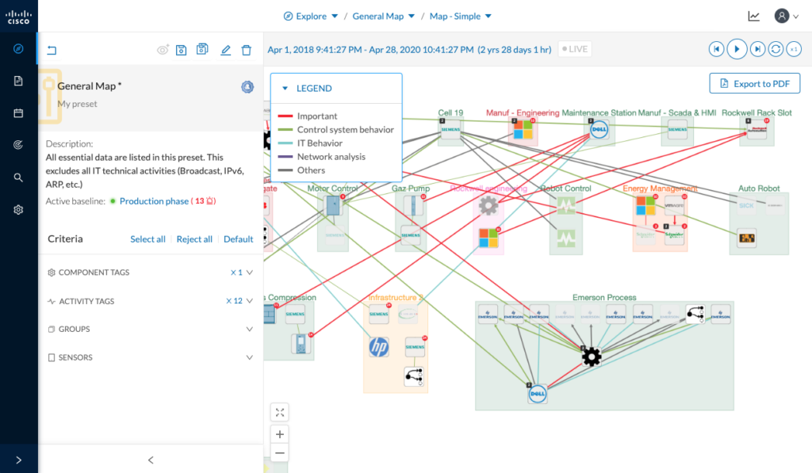812x473 pixels.
Task: Select the SICK node in Auto Robot
Action: point(746,205)
